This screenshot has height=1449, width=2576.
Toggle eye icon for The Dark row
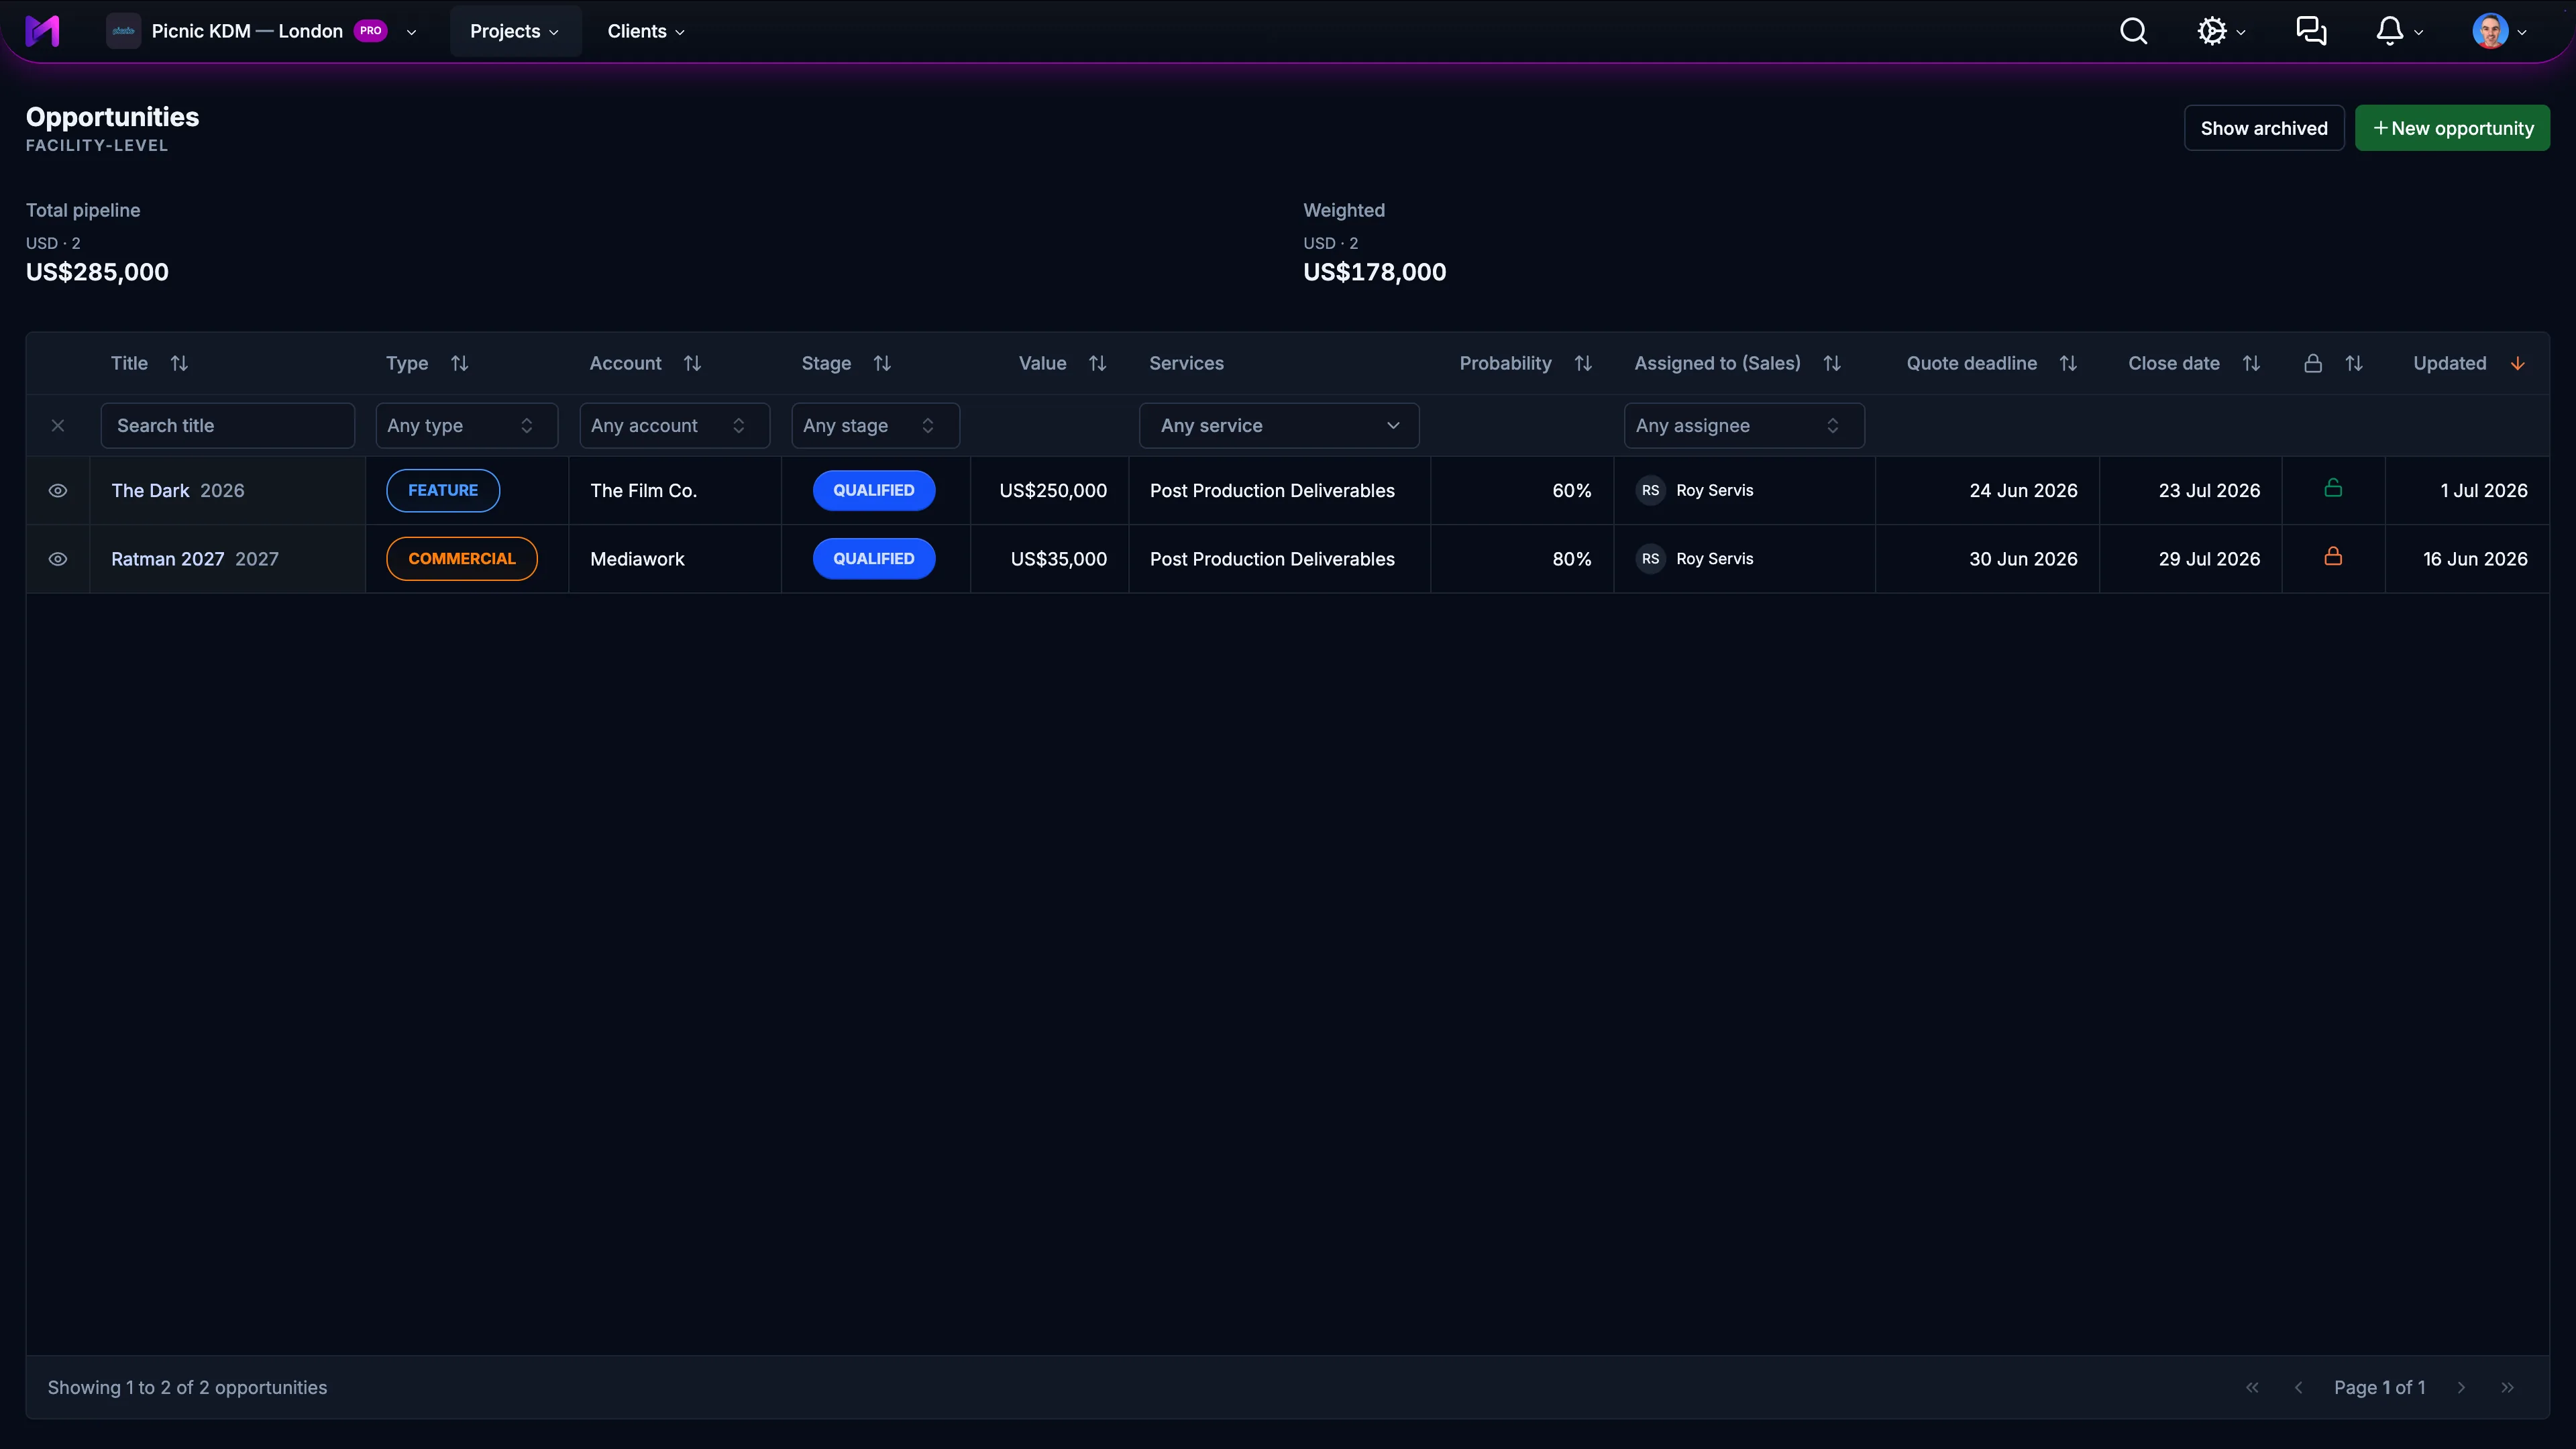click(x=58, y=490)
